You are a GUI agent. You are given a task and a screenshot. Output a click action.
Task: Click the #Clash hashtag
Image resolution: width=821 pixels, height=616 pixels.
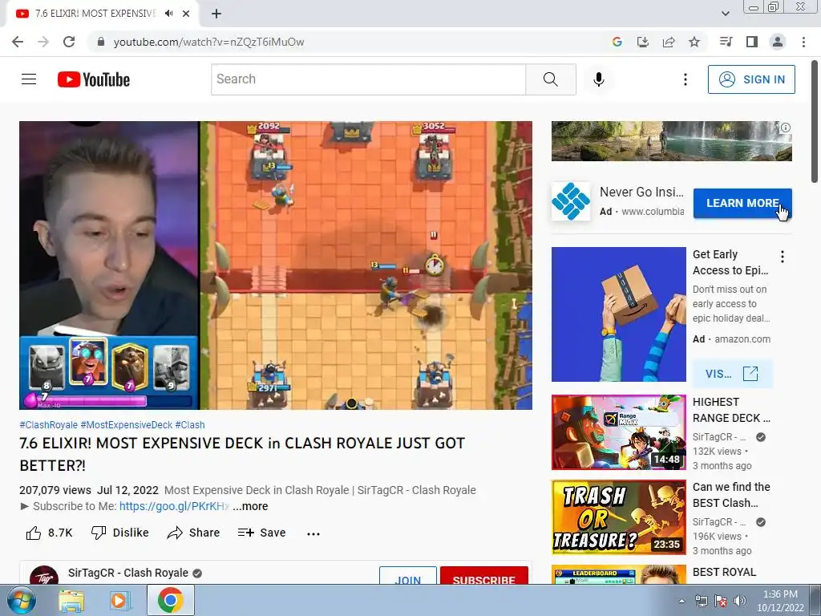point(190,425)
